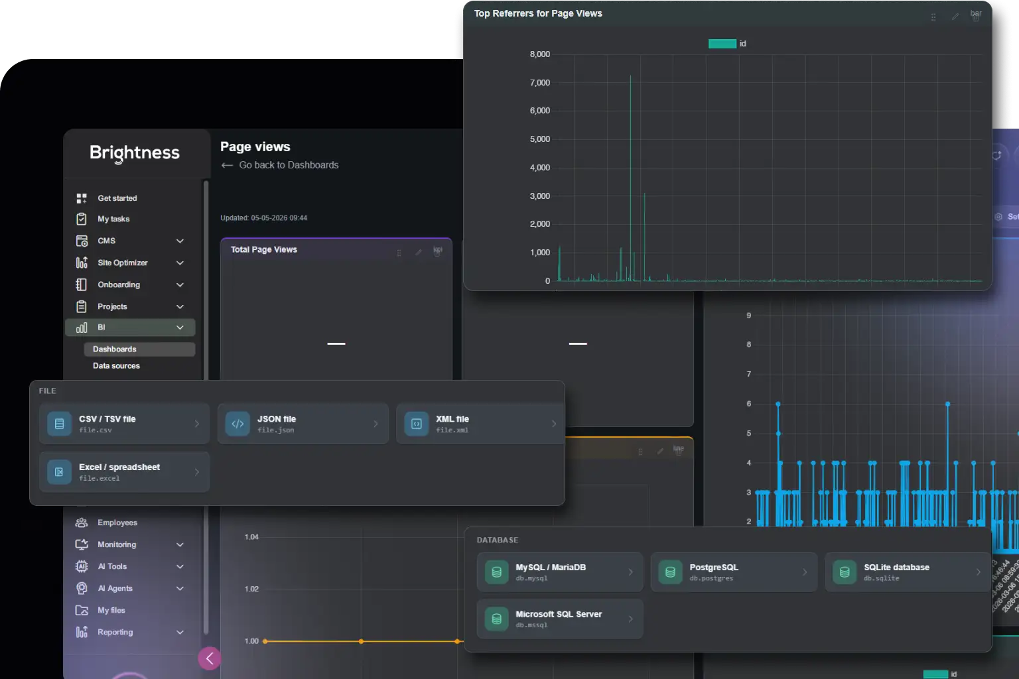The image size is (1019, 679).
Task: Click the '1.04' axis label on line chart
Action: 251,537
